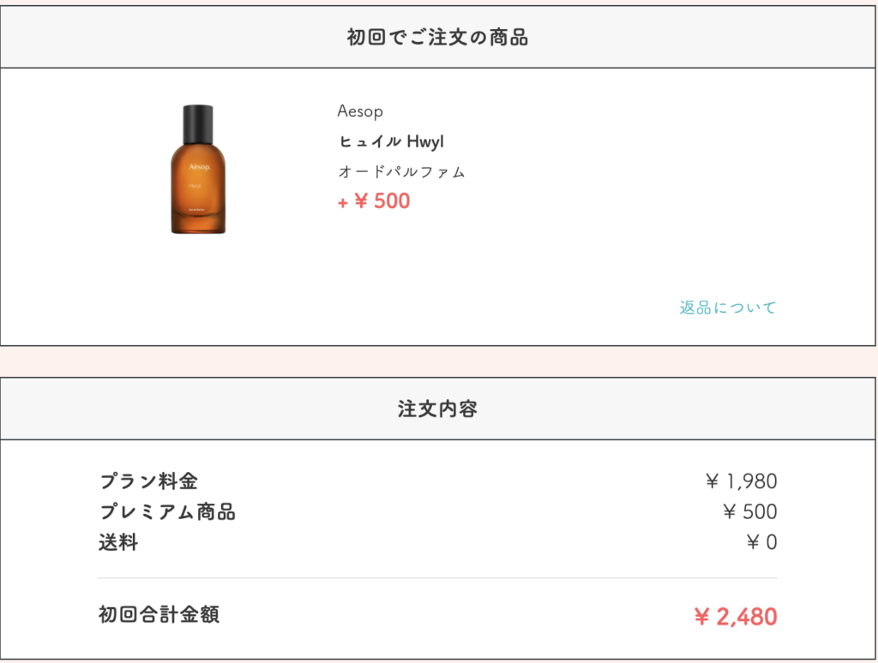The image size is (878, 663).
Task: Click the ¥1,980 plan fee amount
Action: pos(742,481)
